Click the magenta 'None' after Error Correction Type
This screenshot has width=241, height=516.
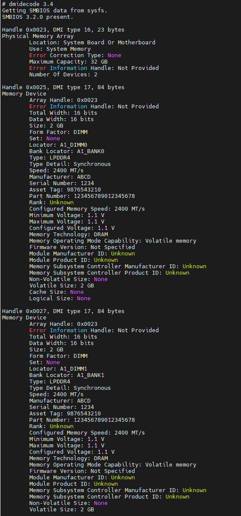(114, 55)
